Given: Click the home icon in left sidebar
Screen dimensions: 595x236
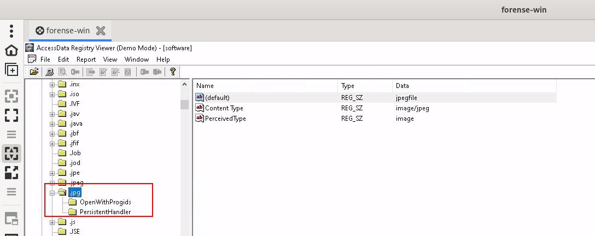Looking at the screenshot, I should coord(11,50).
